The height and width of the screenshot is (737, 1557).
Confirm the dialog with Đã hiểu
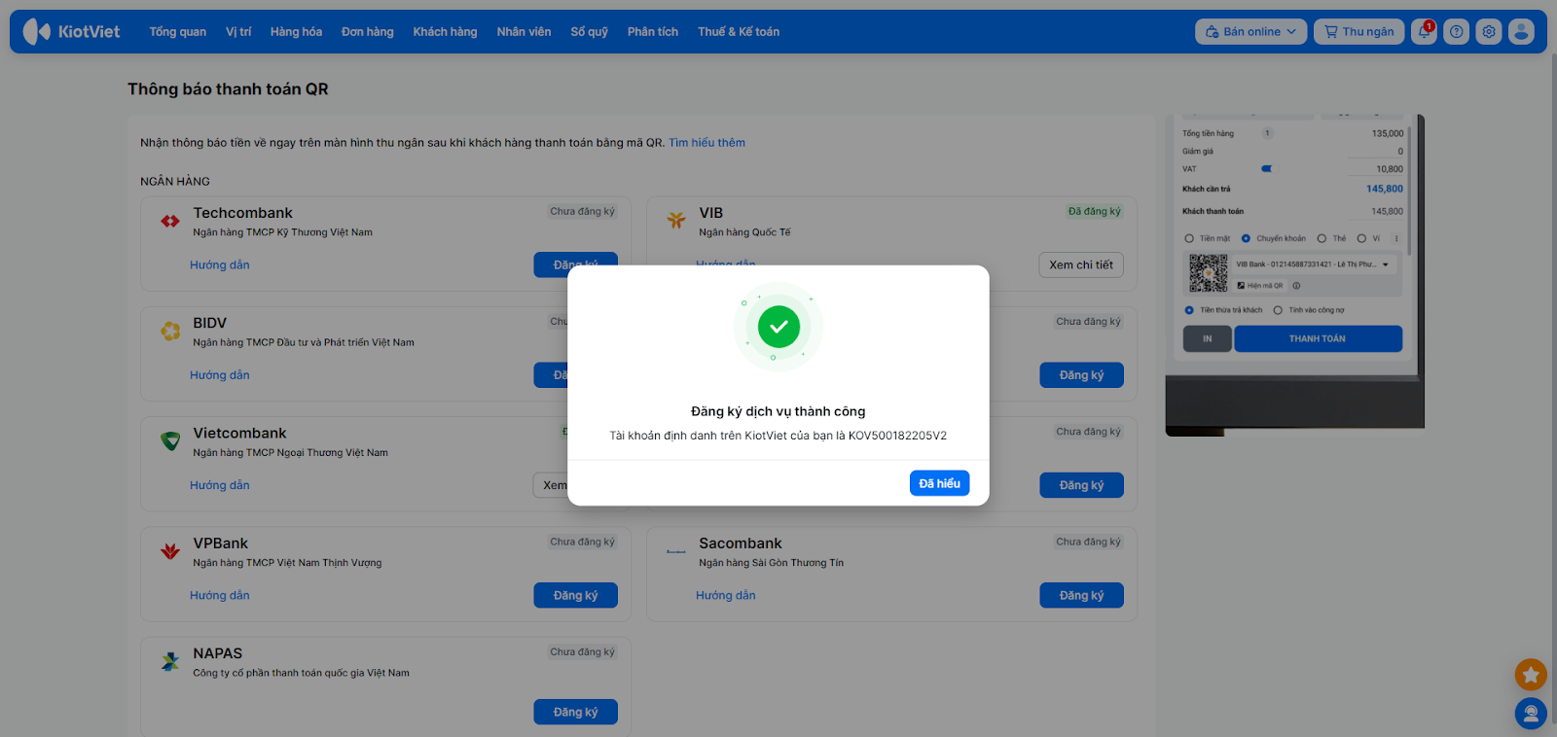click(x=939, y=483)
